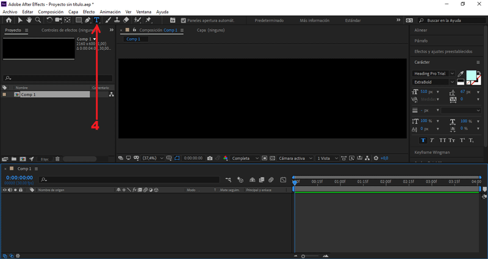Open the Archivo menu

pos(10,12)
